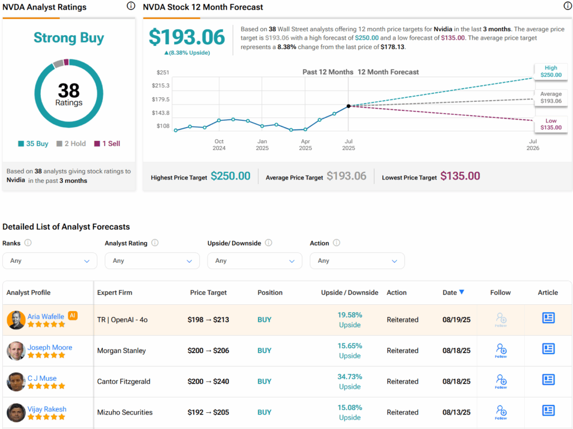
Task: Click info icon beside 12 Month Forecast title
Action: tap(567, 6)
